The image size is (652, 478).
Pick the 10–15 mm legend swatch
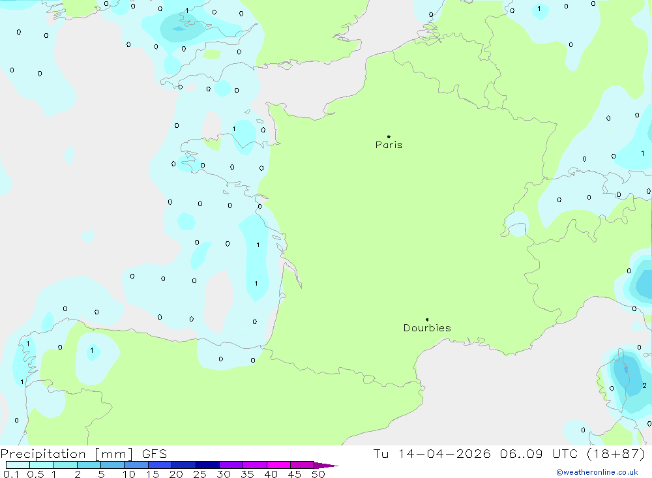(x=136, y=465)
